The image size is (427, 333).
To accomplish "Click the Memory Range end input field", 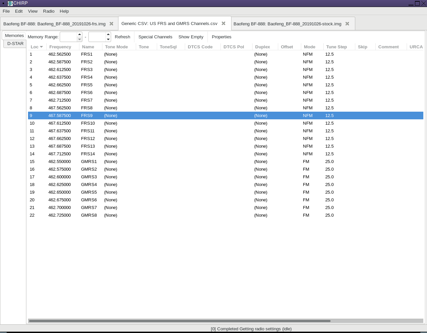I will pyautogui.click(x=97, y=37).
